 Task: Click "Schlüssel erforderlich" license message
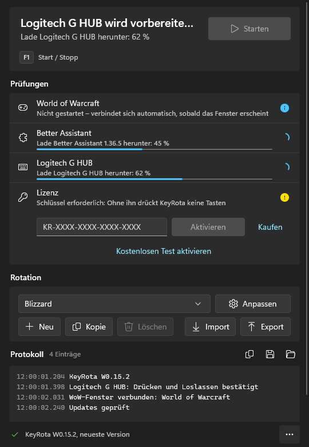pyautogui.click(x=131, y=203)
